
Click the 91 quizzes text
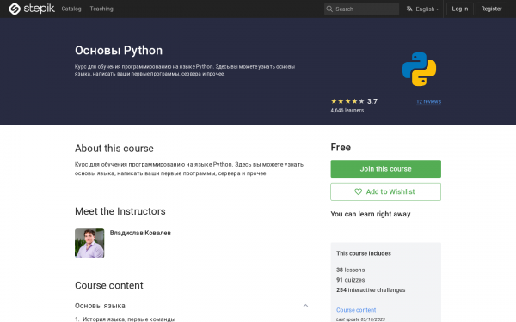click(x=351, y=280)
